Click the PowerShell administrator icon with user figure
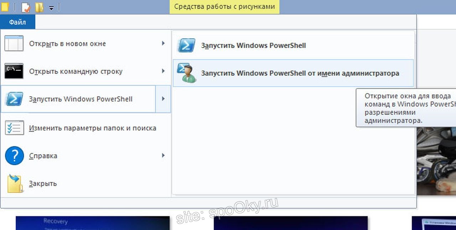 coord(187,73)
